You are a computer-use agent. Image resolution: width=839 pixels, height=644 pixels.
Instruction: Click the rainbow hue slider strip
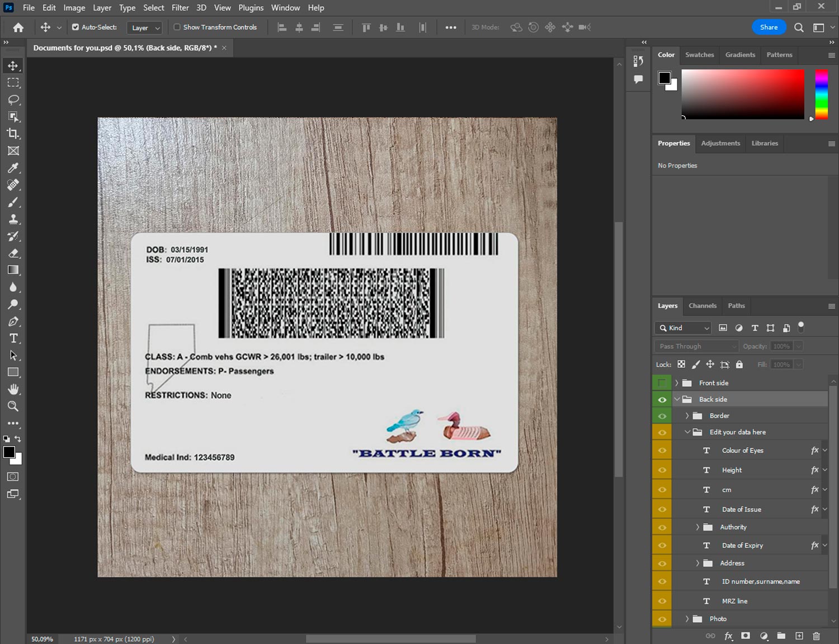821,94
